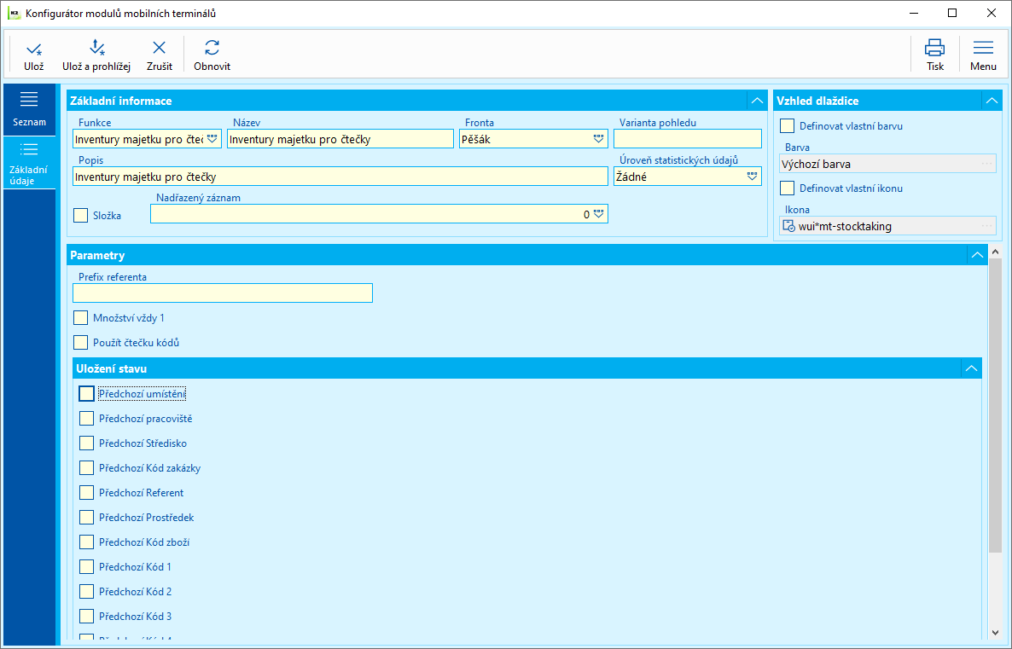Open the Seznam sidebar icon

click(29, 99)
